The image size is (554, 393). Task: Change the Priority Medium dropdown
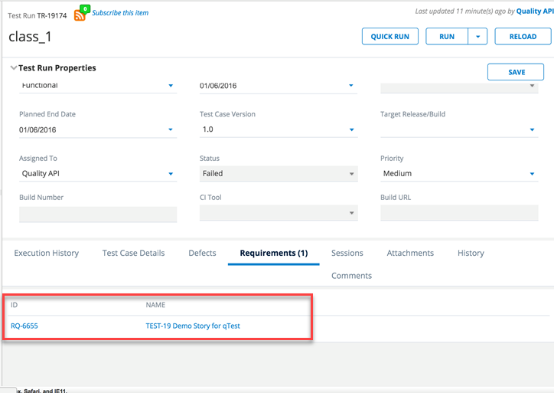[532, 174]
